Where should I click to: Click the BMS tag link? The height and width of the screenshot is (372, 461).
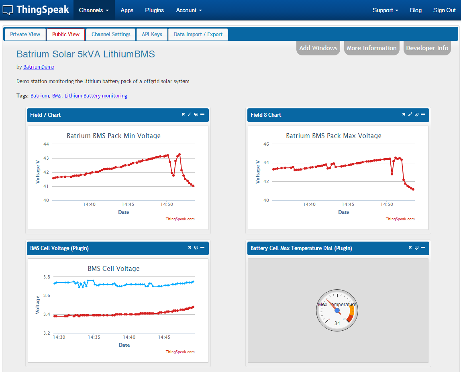tap(57, 96)
